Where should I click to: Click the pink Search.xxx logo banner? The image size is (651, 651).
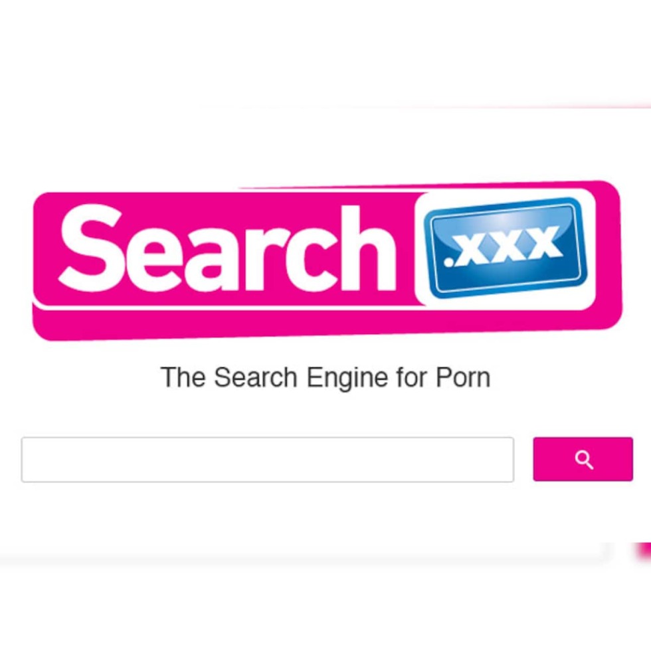[327, 260]
